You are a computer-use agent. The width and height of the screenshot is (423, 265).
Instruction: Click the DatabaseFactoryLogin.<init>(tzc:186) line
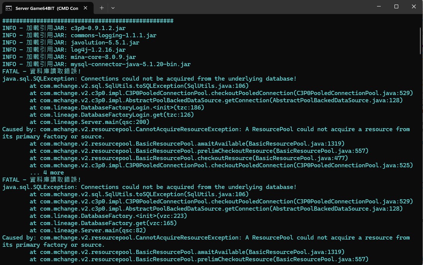117,108
